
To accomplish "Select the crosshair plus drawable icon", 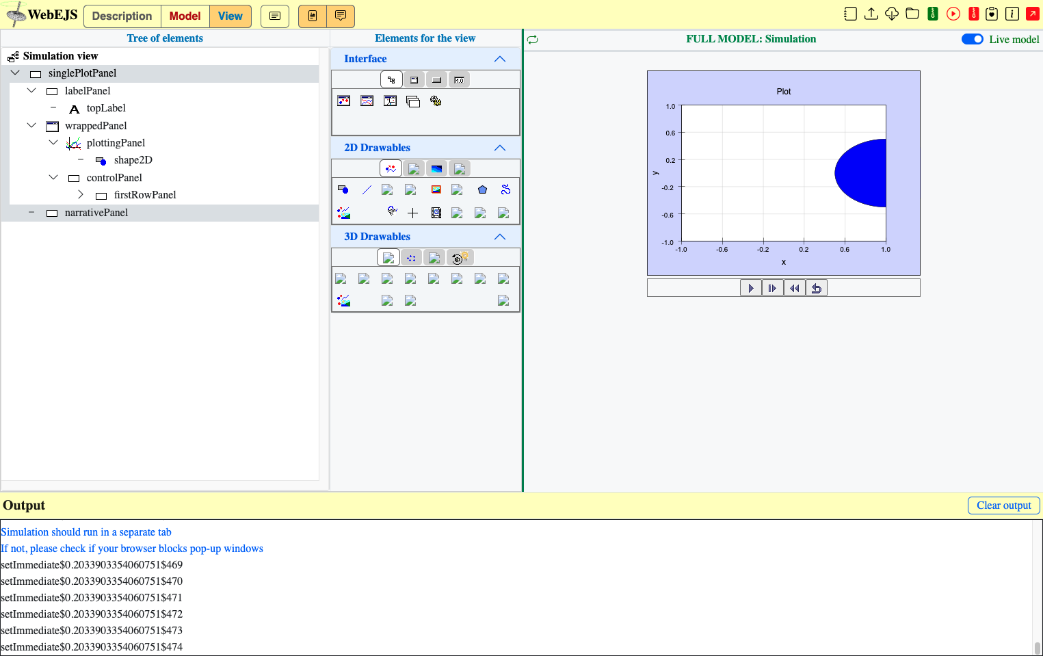I will click(x=412, y=213).
